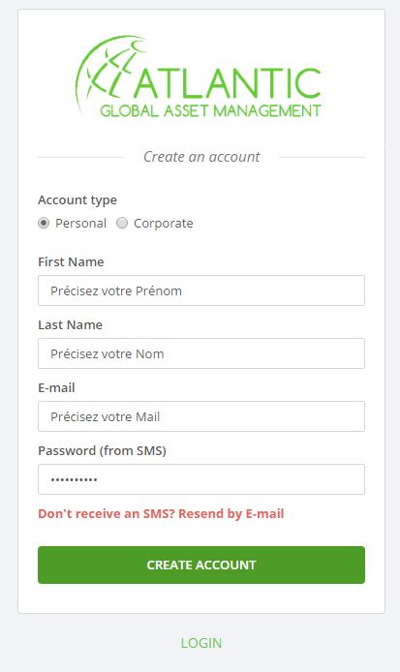Submit with the CREATE ACCOUNT button
The width and height of the screenshot is (400, 672).
(201, 565)
